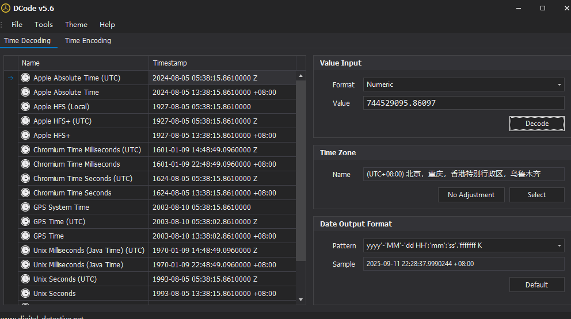The width and height of the screenshot is (571, 319).
Task: Click clock icon beside Chromium Time Milliseconds (UTC)
Action: pos(25,149)
